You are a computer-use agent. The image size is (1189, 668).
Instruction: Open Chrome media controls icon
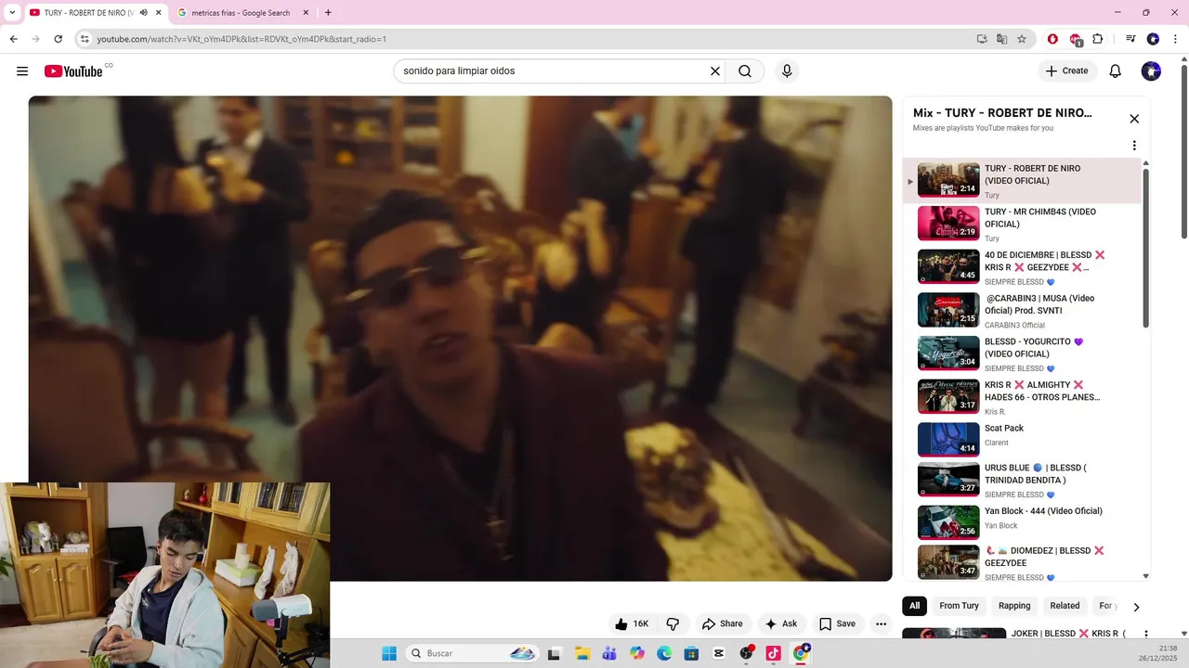tap(1130, 39)
